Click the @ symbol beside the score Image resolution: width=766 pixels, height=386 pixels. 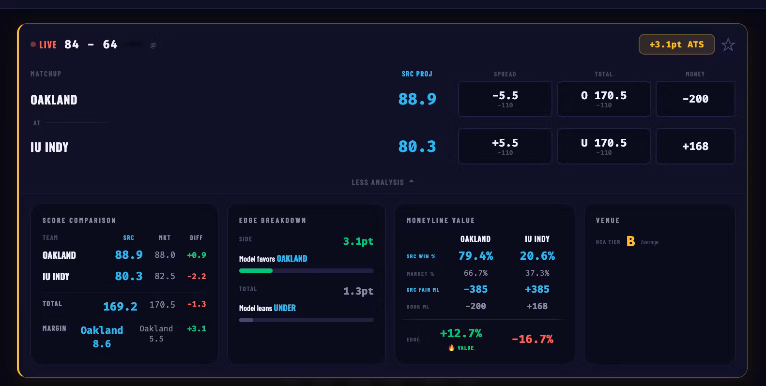(153, 45)
